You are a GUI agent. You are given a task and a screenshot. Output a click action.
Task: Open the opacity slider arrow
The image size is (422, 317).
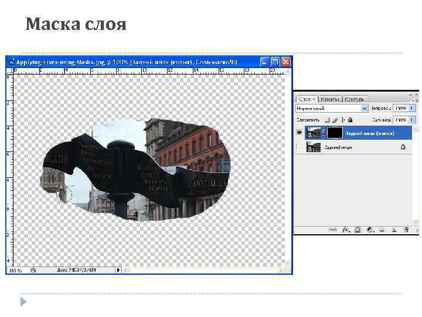coord(412,109)
